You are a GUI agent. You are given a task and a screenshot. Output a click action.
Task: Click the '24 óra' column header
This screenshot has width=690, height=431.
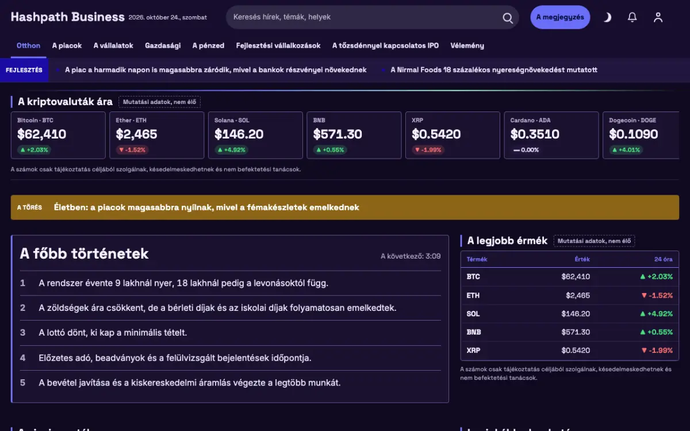pyautogui.click(x=664, y=259)
